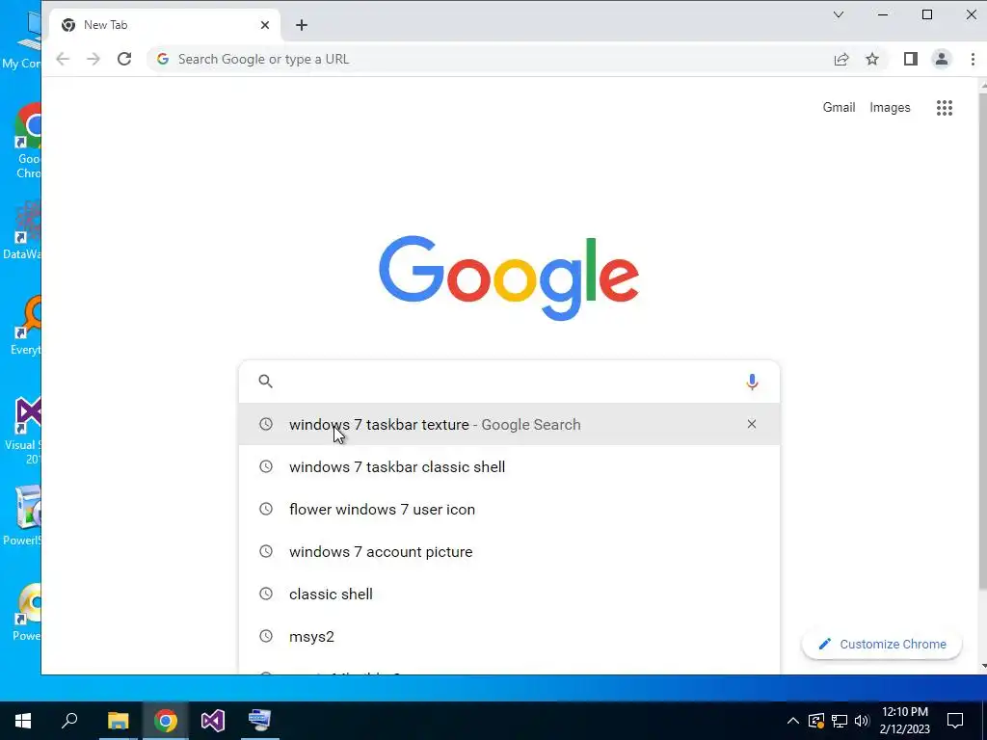Remove 'windows 7 taskbar texture' suggestion with X
This screenshot has height=740, width=987.
pyautogui.click(x=752, y=424)
